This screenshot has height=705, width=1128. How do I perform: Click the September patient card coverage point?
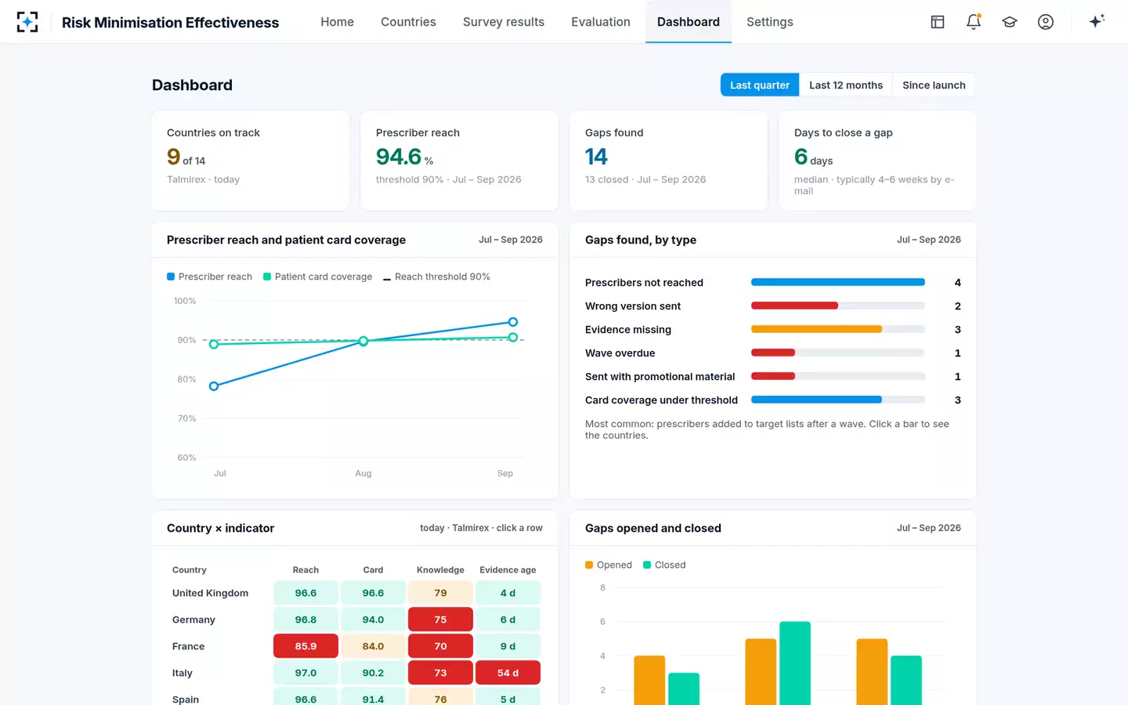[513, 338]
